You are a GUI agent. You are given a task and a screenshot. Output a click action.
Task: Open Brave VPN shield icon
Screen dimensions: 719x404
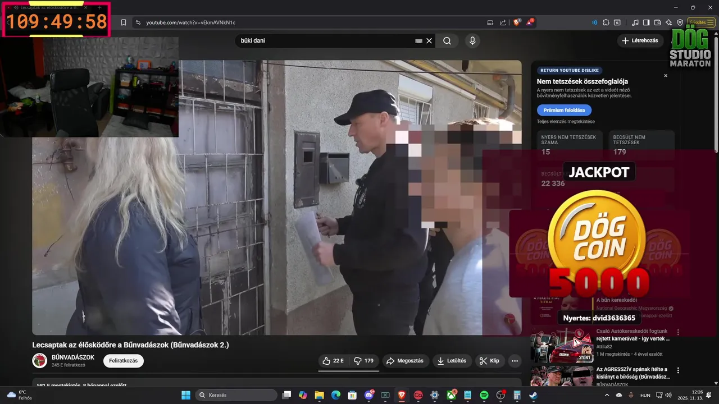680,22
